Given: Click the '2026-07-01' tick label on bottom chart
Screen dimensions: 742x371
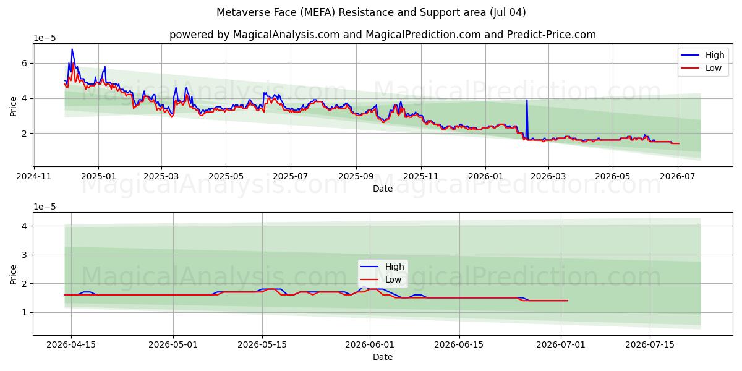Looking at the screenshot, I should pos(561,345).
